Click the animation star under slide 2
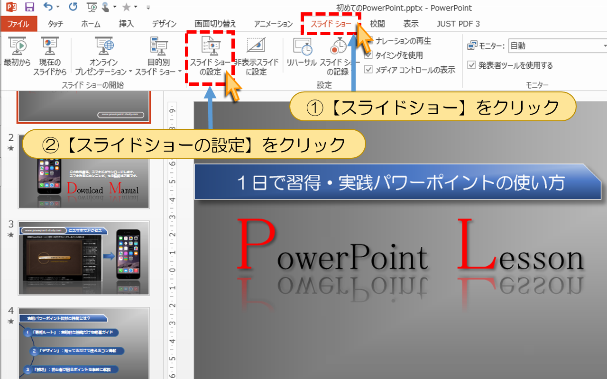Viewport: 607px width, 379px height. click(10, 149)
